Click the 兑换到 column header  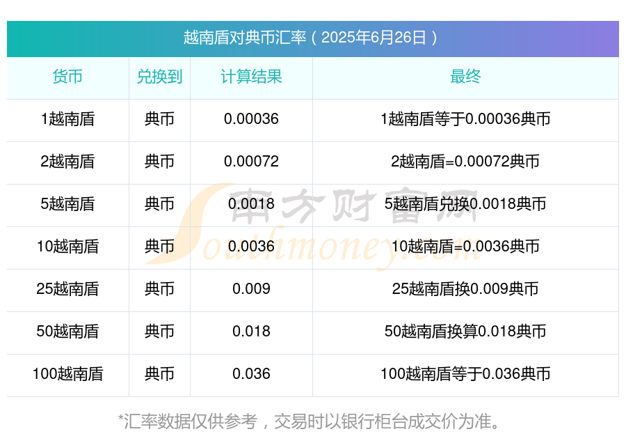[159, 77]
